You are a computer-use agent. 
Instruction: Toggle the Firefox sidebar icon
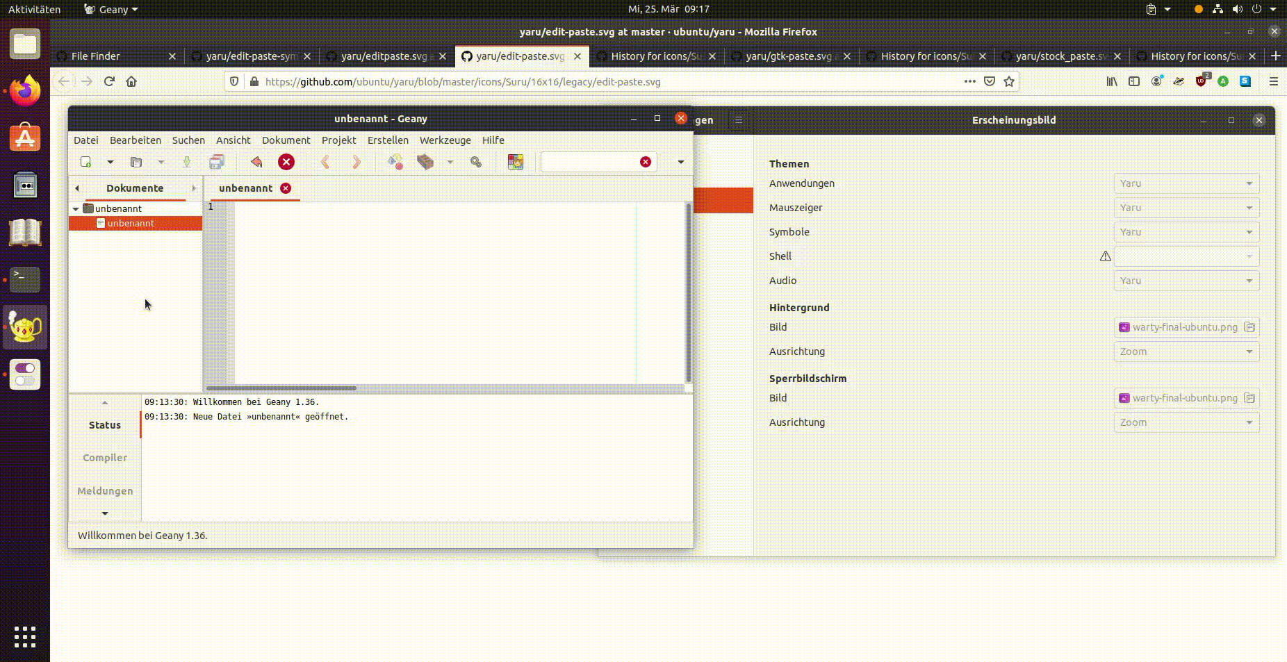(1134, 81)
